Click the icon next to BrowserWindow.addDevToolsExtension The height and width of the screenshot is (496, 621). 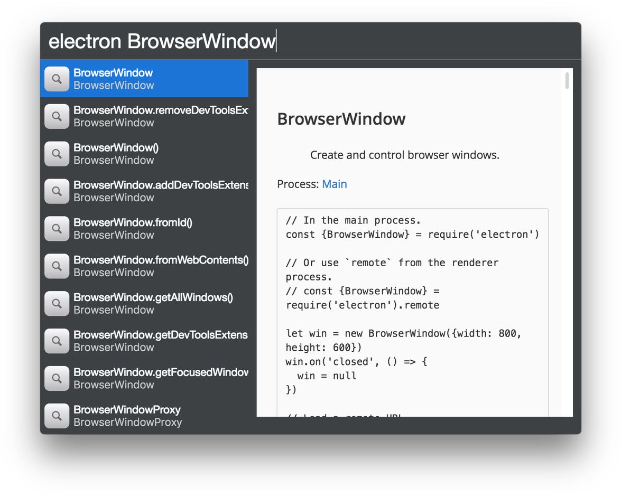[x=57, y=191]
